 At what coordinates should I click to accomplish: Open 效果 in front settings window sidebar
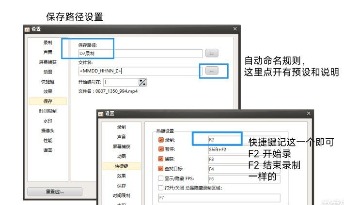point(121,176)
